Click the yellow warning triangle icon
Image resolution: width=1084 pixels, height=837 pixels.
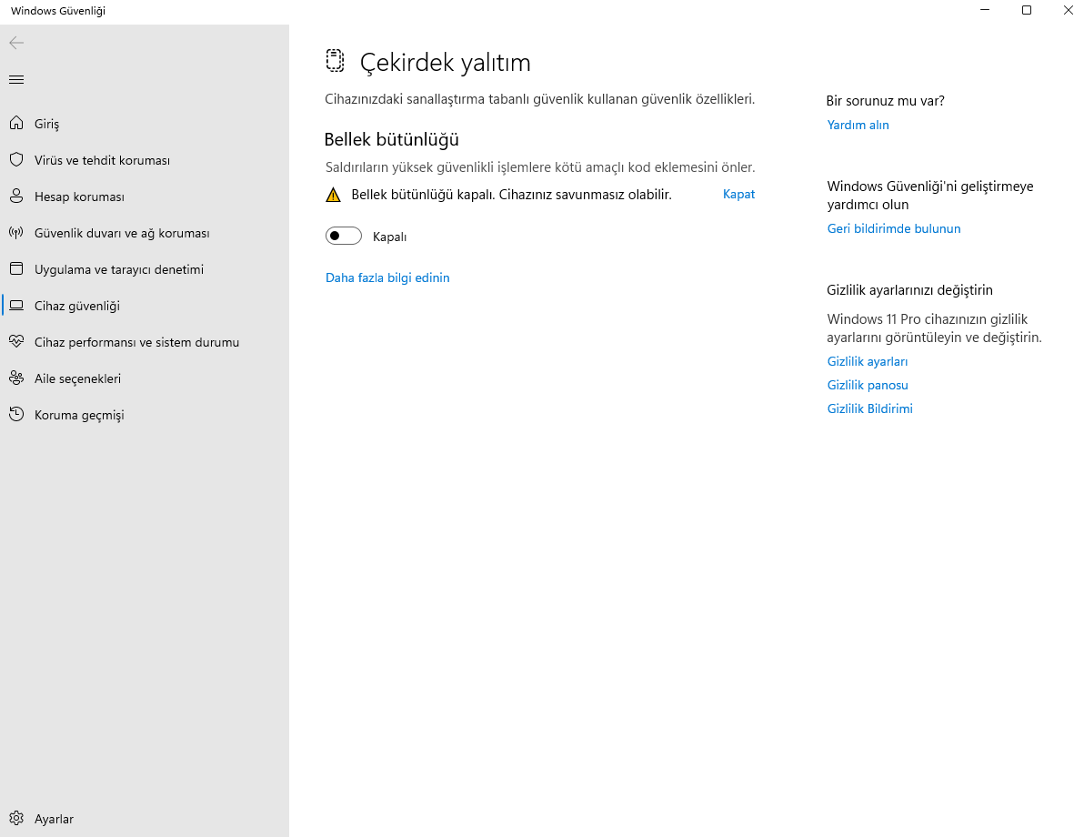tap(333, 195)
